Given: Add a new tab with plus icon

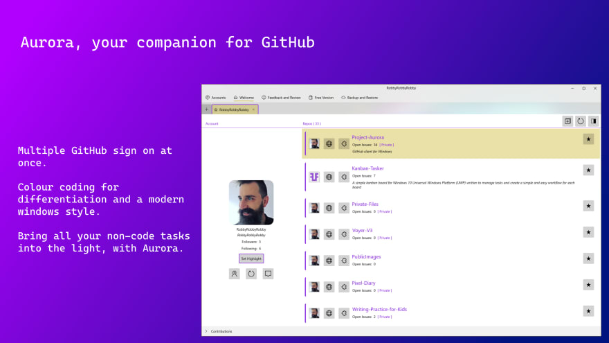Looking at the screenshot, I should pos(207,109).
